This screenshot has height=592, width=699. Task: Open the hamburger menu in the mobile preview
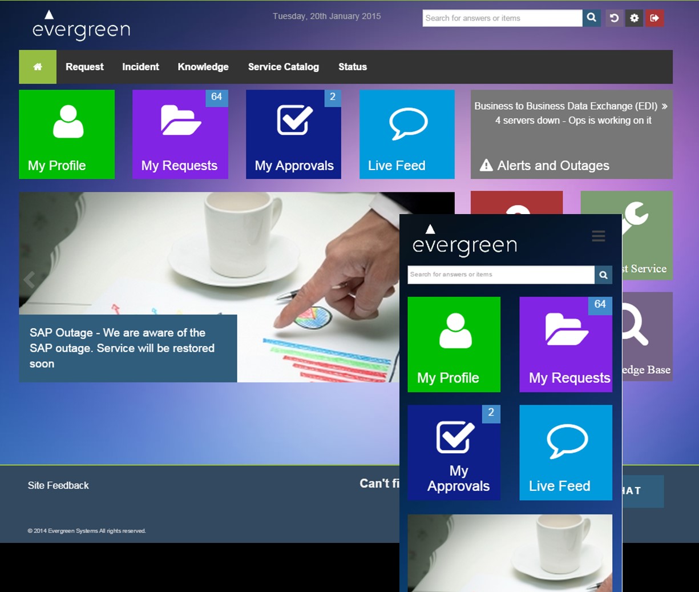pos(598,236)
